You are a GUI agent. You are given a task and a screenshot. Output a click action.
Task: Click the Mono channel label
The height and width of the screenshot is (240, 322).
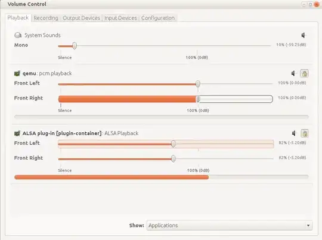21,45
